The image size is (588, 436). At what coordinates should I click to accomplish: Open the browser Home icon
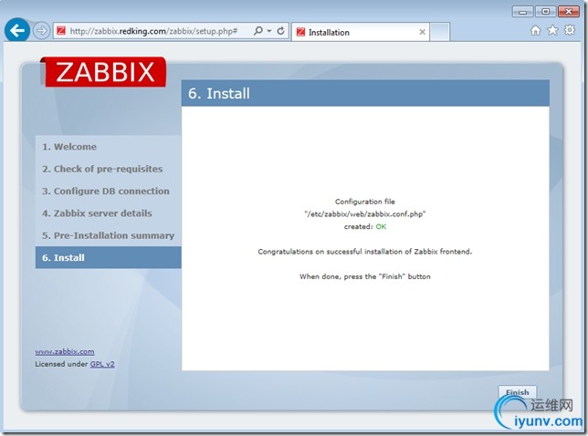pyautogui.click(x=535, y=30)
